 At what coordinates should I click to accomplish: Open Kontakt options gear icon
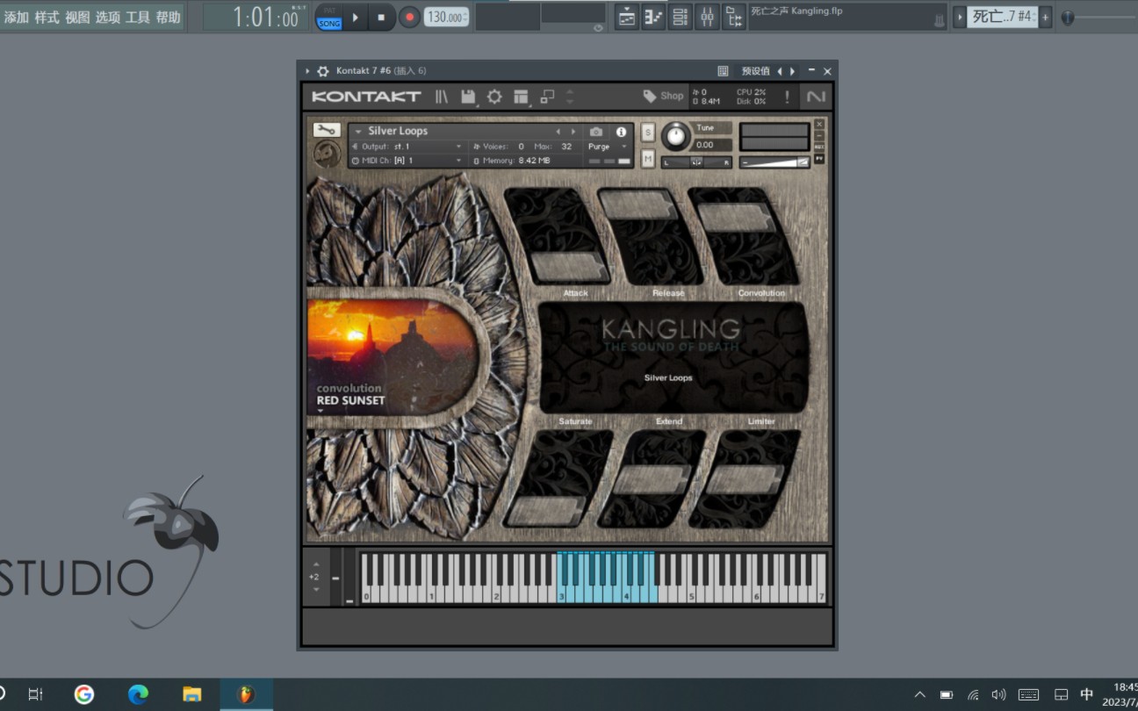494,97
